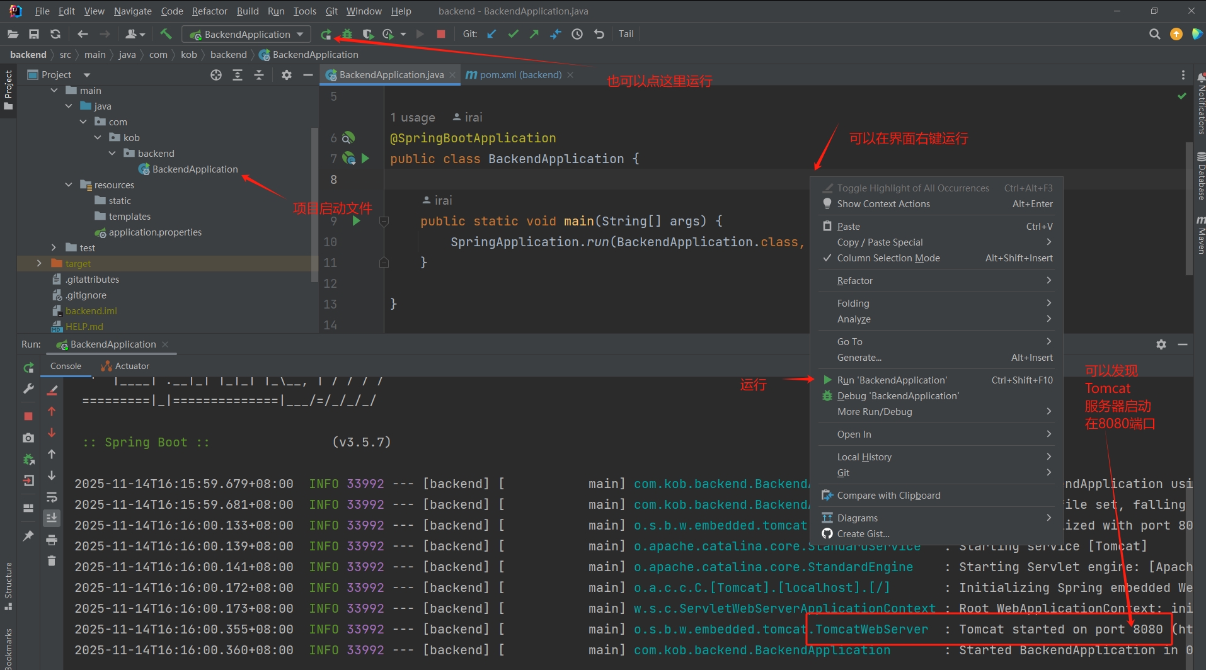Viewport: 1206px width, 670px height.
Task: Click the com.kob.backend.BackendApplication log link
Action: point(762,650)
